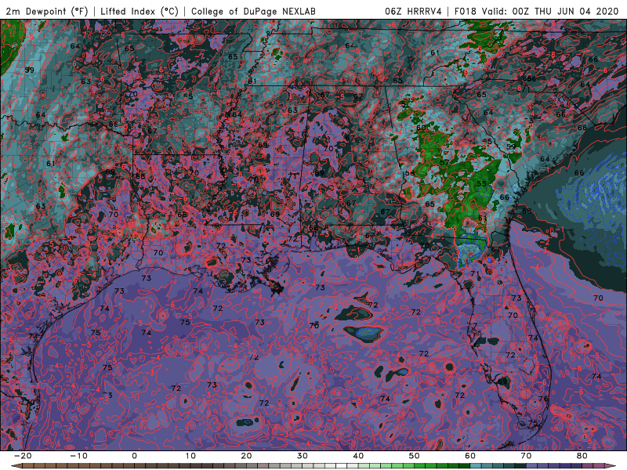Screen dimensions: 627x470
Task: Click the 0 label on the color scale
Action: pyautogui.click(x=134, y=456)
